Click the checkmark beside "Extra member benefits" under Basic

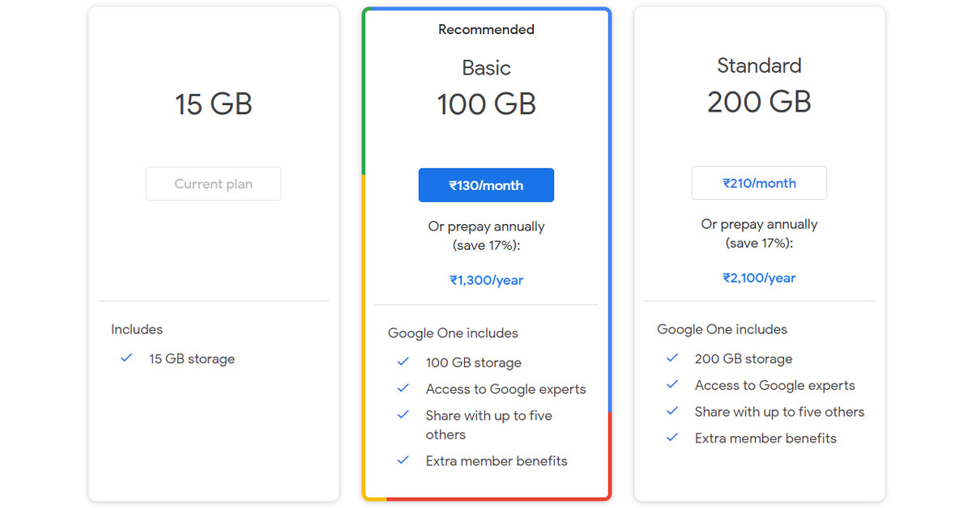(x=403, y=461)
